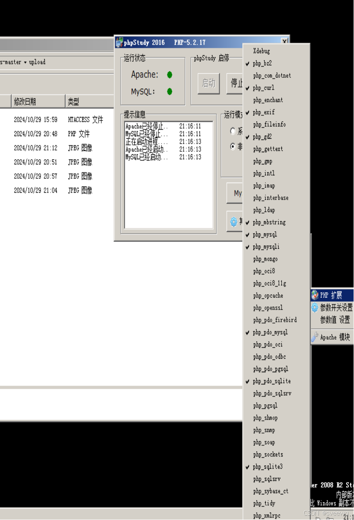
Task: Enable the php_pdo_sqlsrv extension
Action: click(x=277, y=393)
